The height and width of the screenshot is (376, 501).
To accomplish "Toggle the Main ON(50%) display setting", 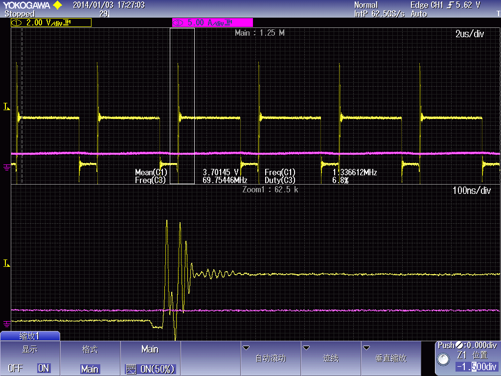I will click(150, 369).
